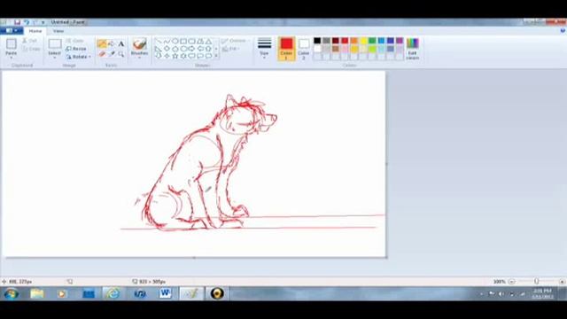Image resolution: width=567 pixels, height=319 pixels.
Task: Choose the Triangle shape
Action: (x=209, y=41)
